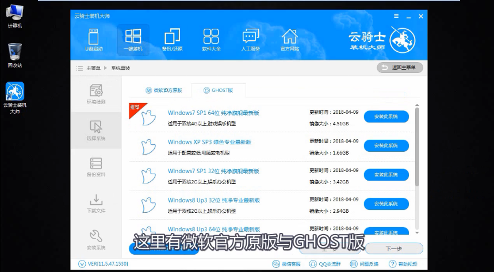The width and height of the screenshot is (494, 272).
Task: Click the 镜像大小：1.66GB text
Action: (x=329, y=153)
